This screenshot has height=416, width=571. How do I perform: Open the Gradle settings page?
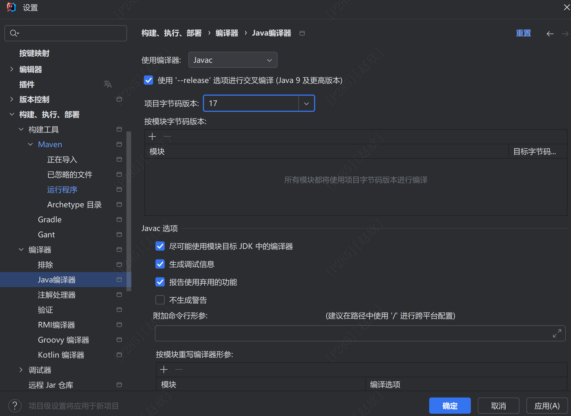click(x=49, y=220)
